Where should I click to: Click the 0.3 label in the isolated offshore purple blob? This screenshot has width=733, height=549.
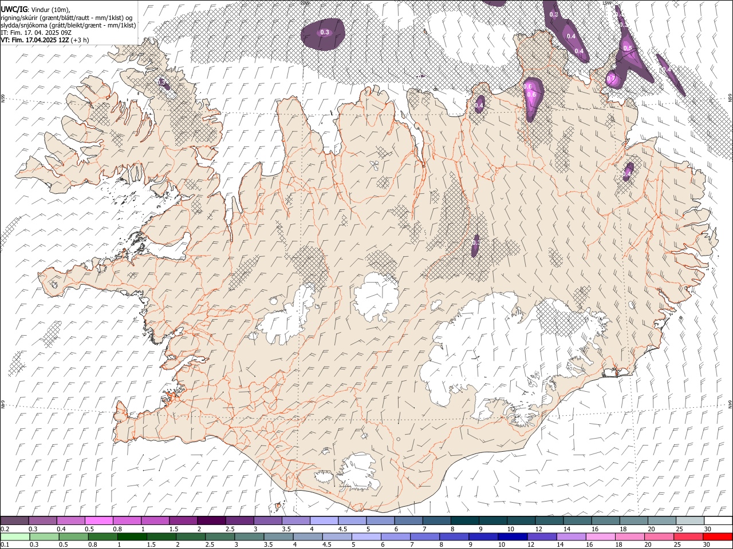[x=325, y=33]
